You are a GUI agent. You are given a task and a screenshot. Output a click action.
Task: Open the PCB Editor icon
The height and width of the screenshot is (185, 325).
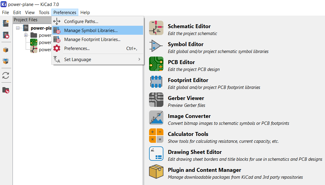pyautogui.click(x=156, y=64)
